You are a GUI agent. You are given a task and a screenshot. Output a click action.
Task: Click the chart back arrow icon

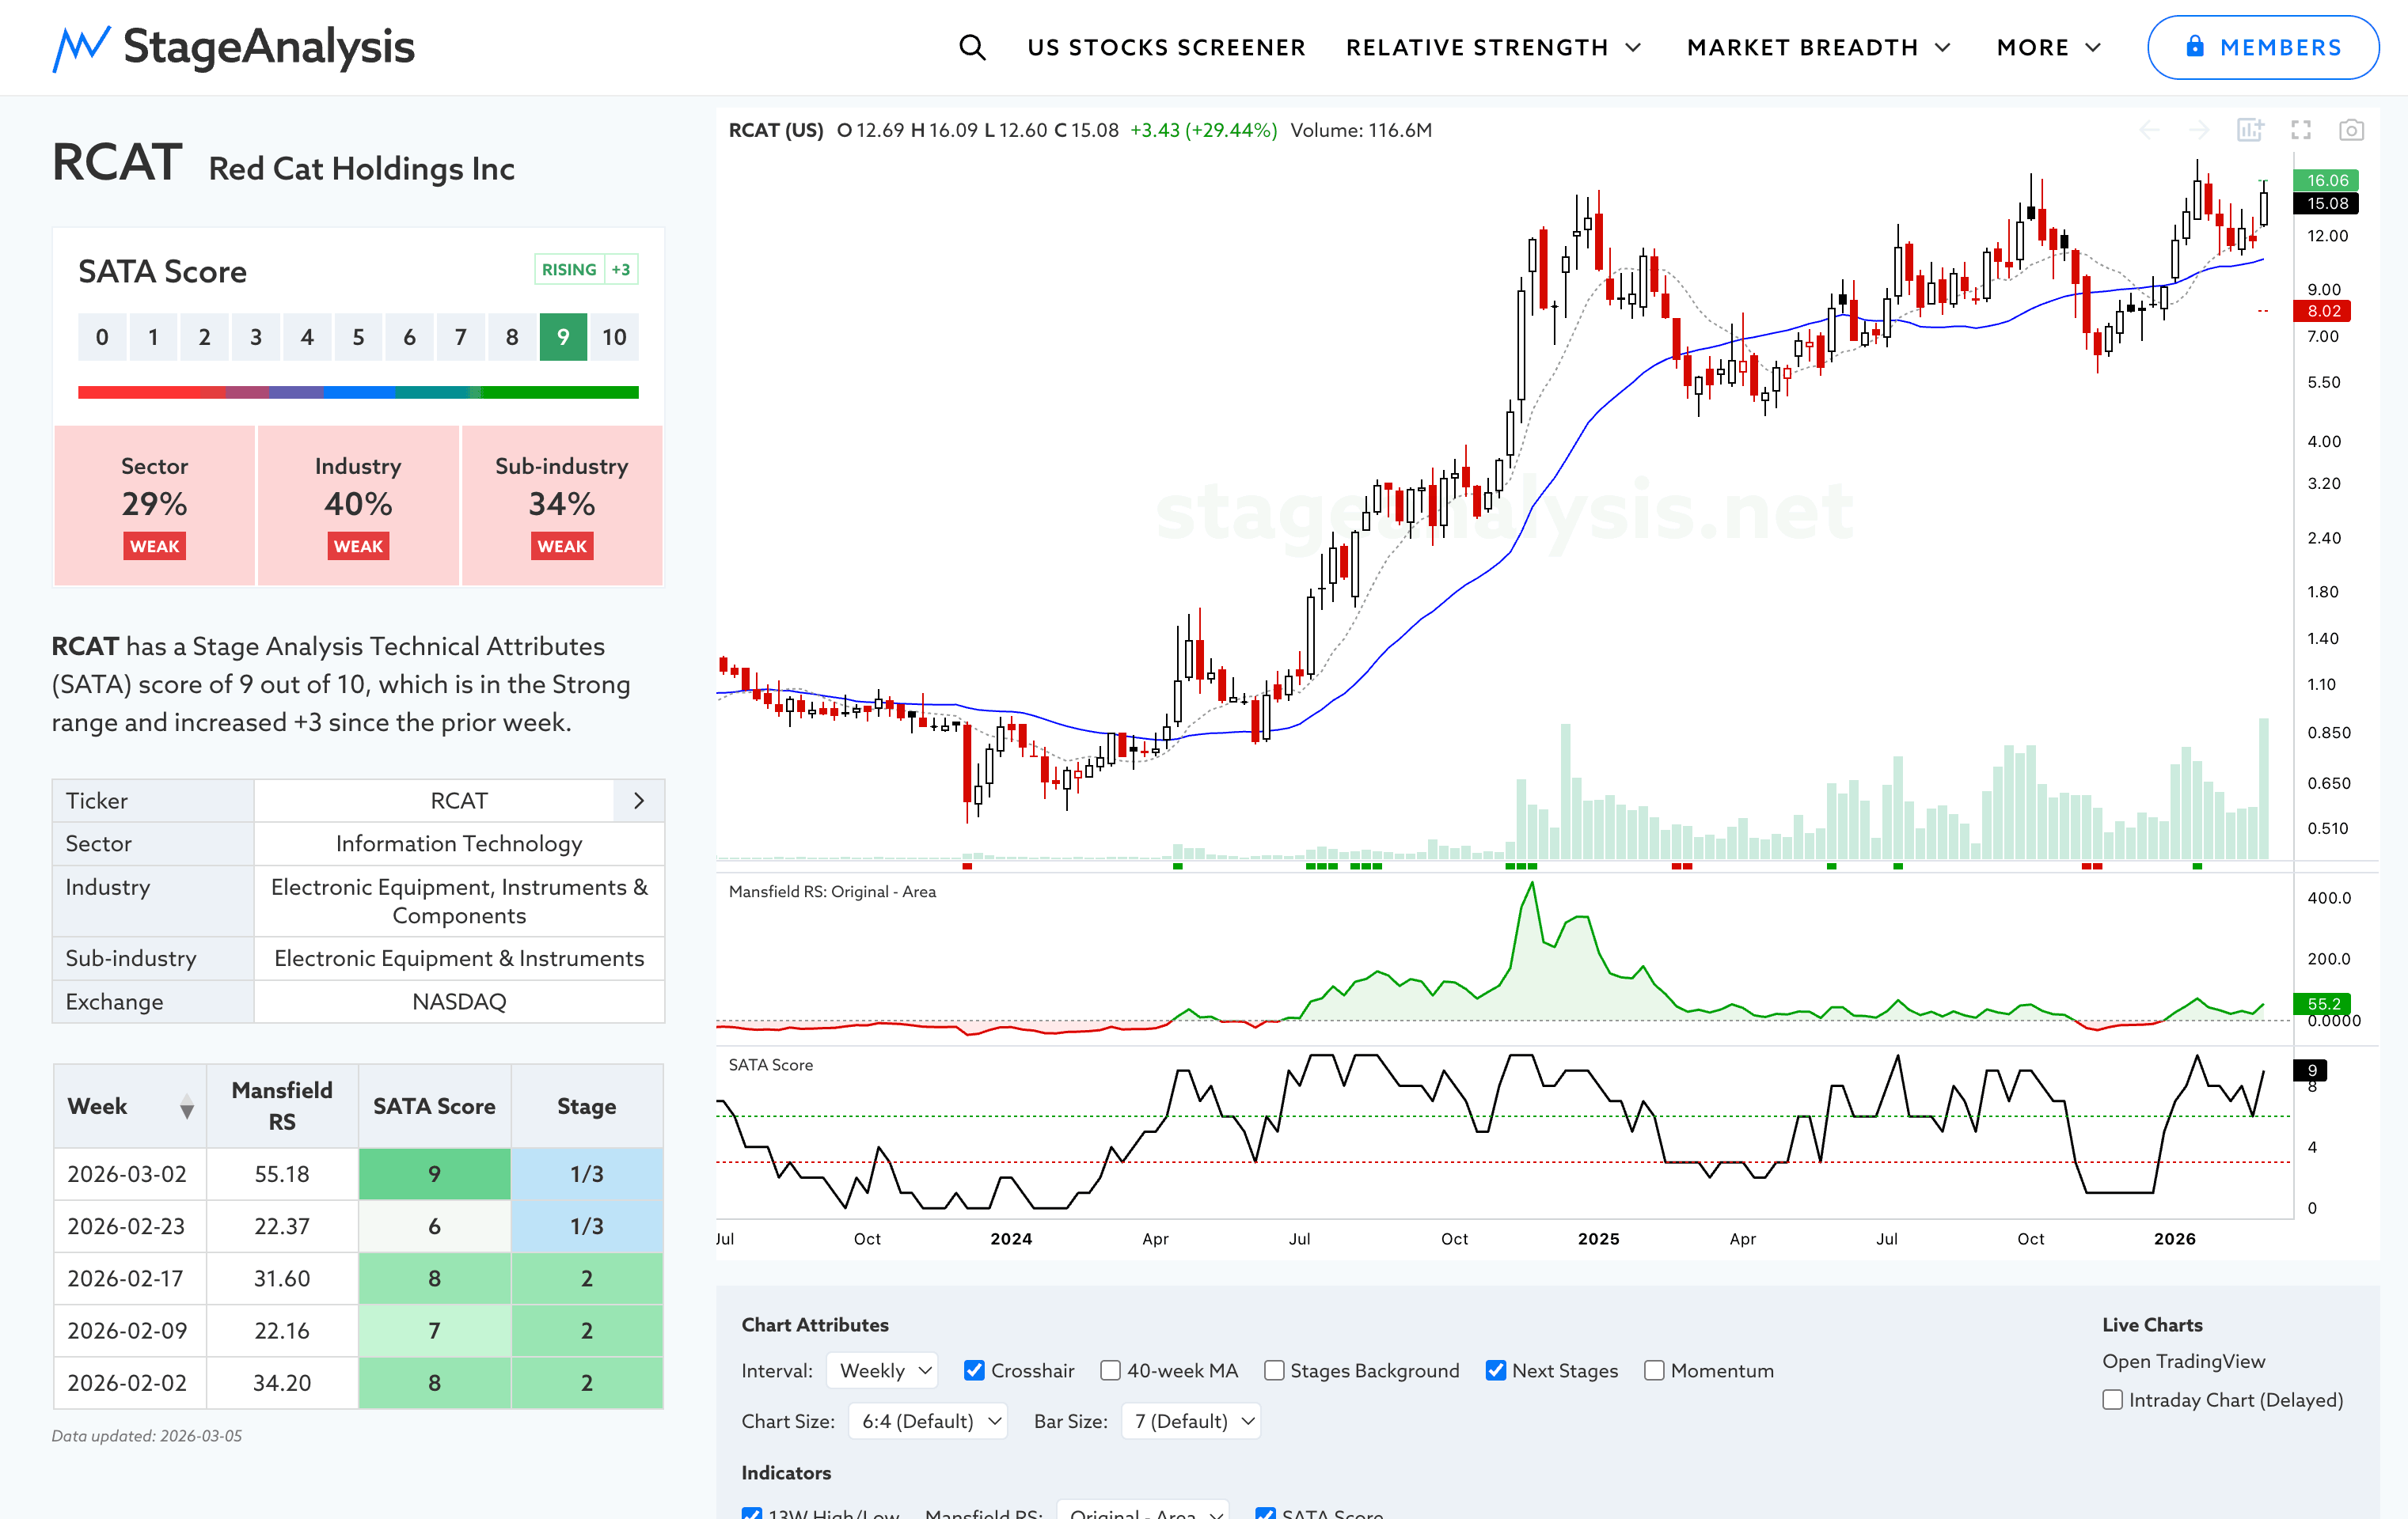[x=2149, y=130]
